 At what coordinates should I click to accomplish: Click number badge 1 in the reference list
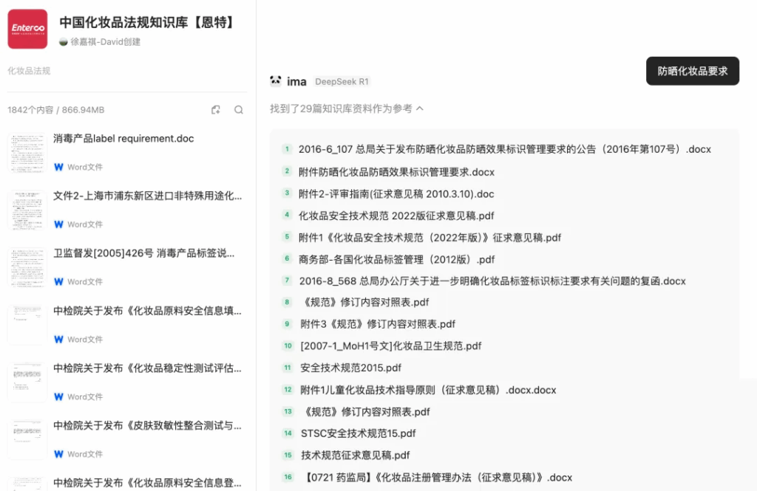tap(287, 149)
